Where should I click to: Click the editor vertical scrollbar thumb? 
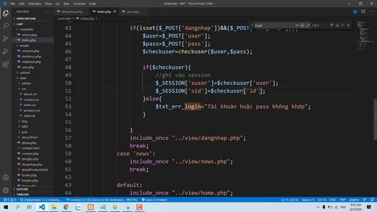(375, 119)
